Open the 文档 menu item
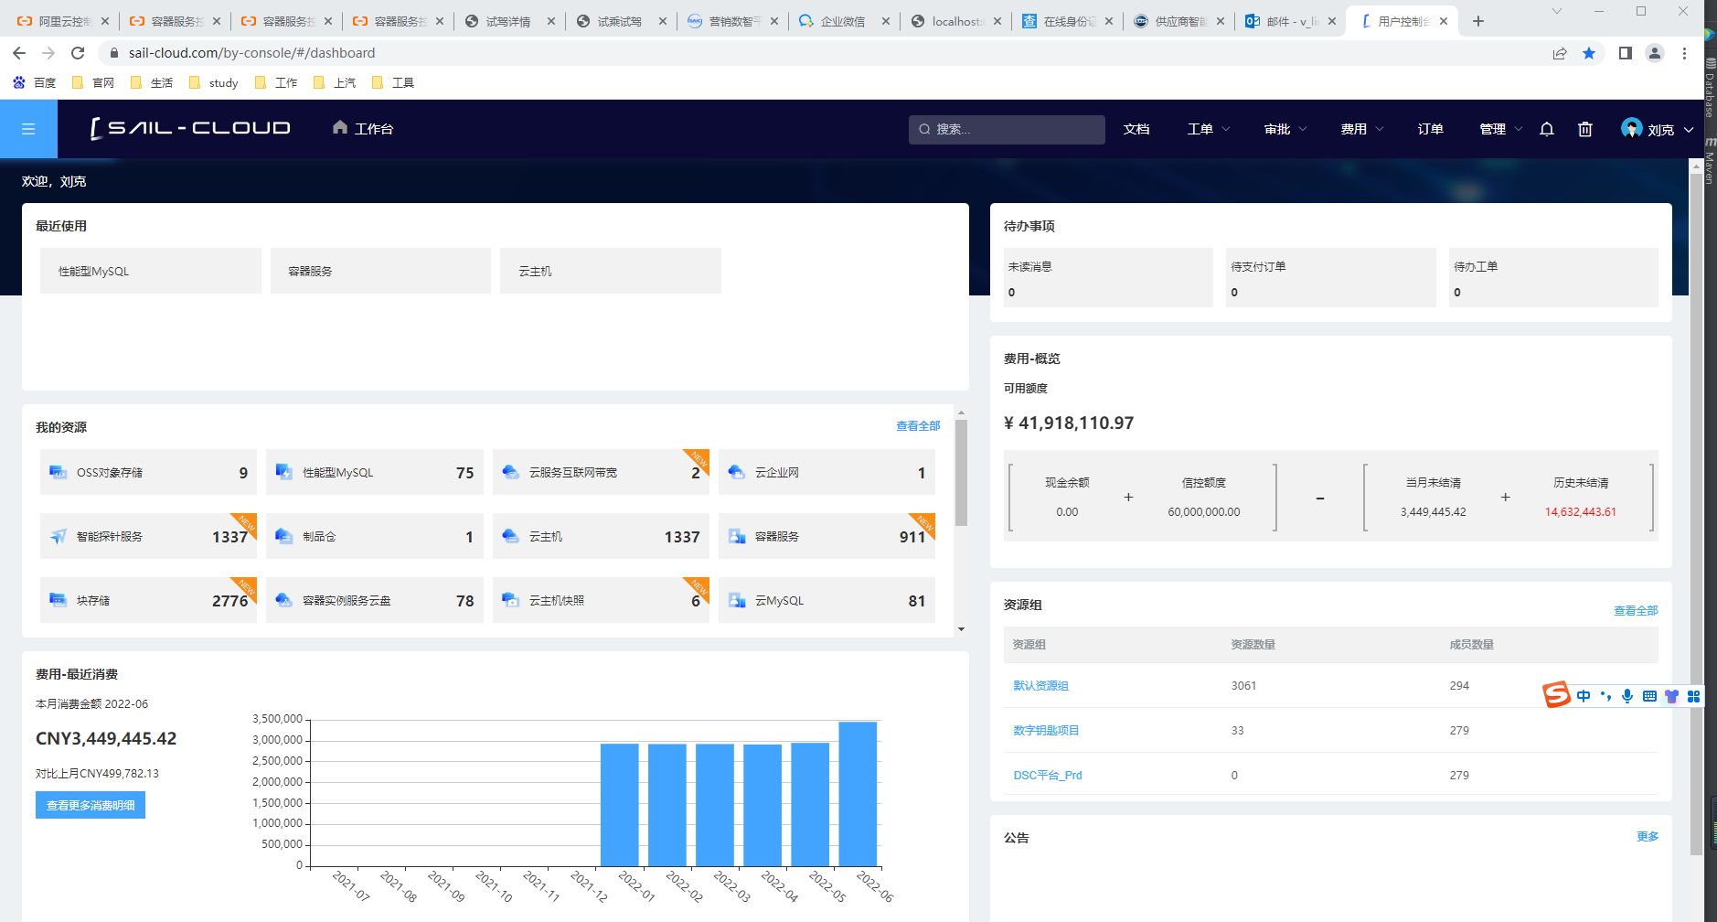The height and width of the screenshot is (922, 1717). pyautogui.click(x=1136, y=129)
